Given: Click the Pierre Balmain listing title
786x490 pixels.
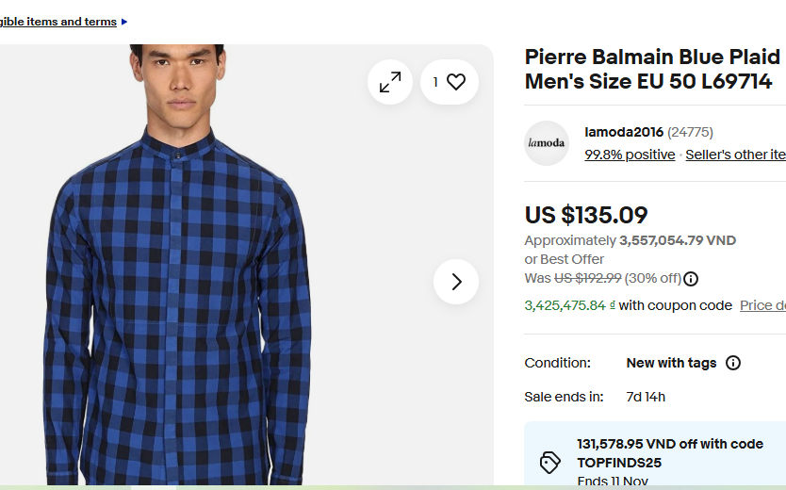Looking at the screenshot, I should coord(652,69).
